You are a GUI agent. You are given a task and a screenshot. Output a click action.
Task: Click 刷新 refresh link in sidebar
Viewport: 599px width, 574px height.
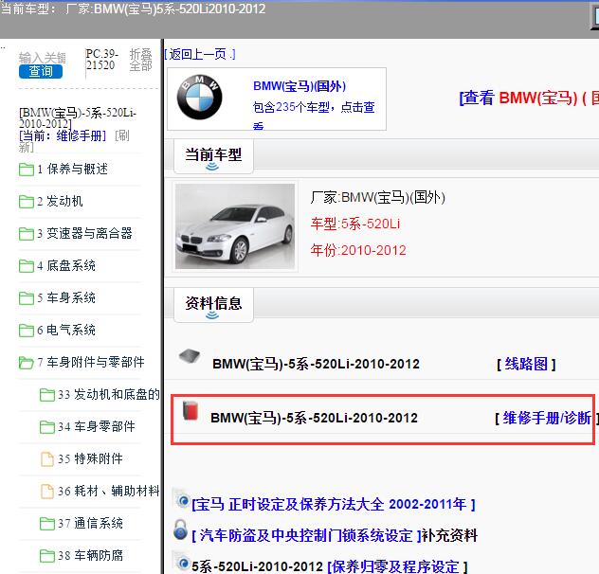(74, 141)
